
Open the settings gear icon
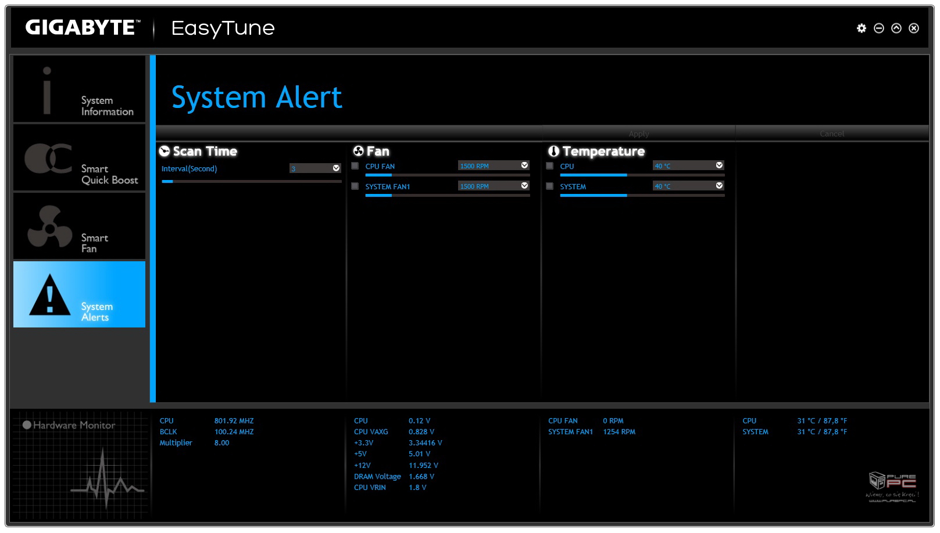coord(861,28)
